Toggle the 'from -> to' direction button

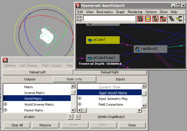[x=75, y=79]
